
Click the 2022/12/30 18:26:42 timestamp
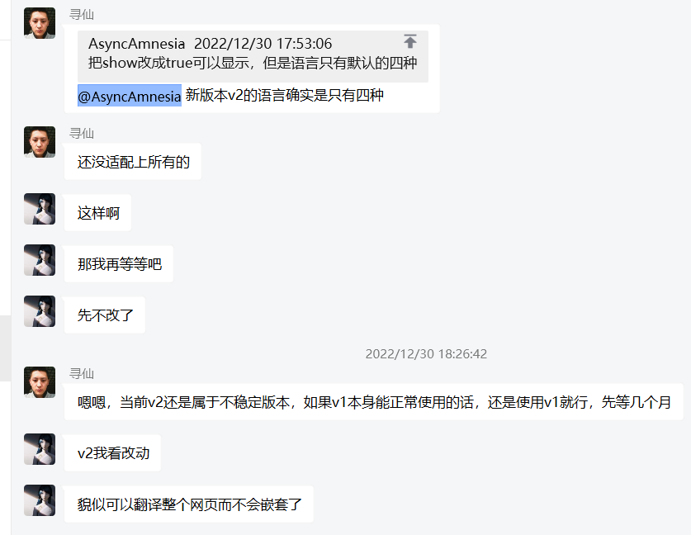tap(426, 354)
